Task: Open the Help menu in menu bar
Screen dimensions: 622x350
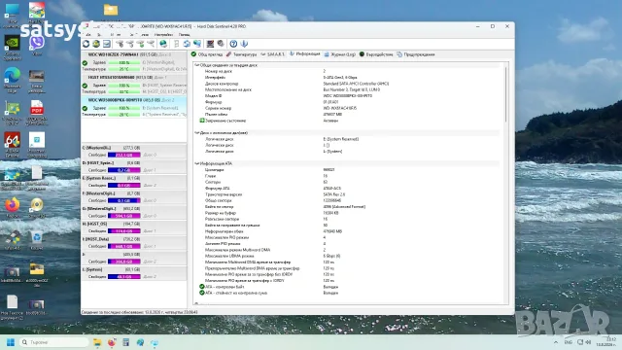Action: [184, 35]
